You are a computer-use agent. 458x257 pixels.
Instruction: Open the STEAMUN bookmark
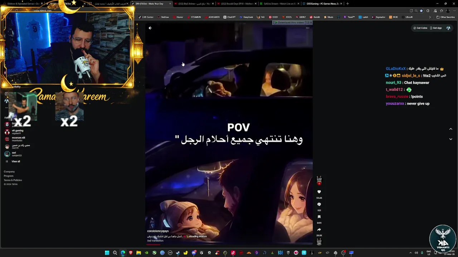(194, 17)
